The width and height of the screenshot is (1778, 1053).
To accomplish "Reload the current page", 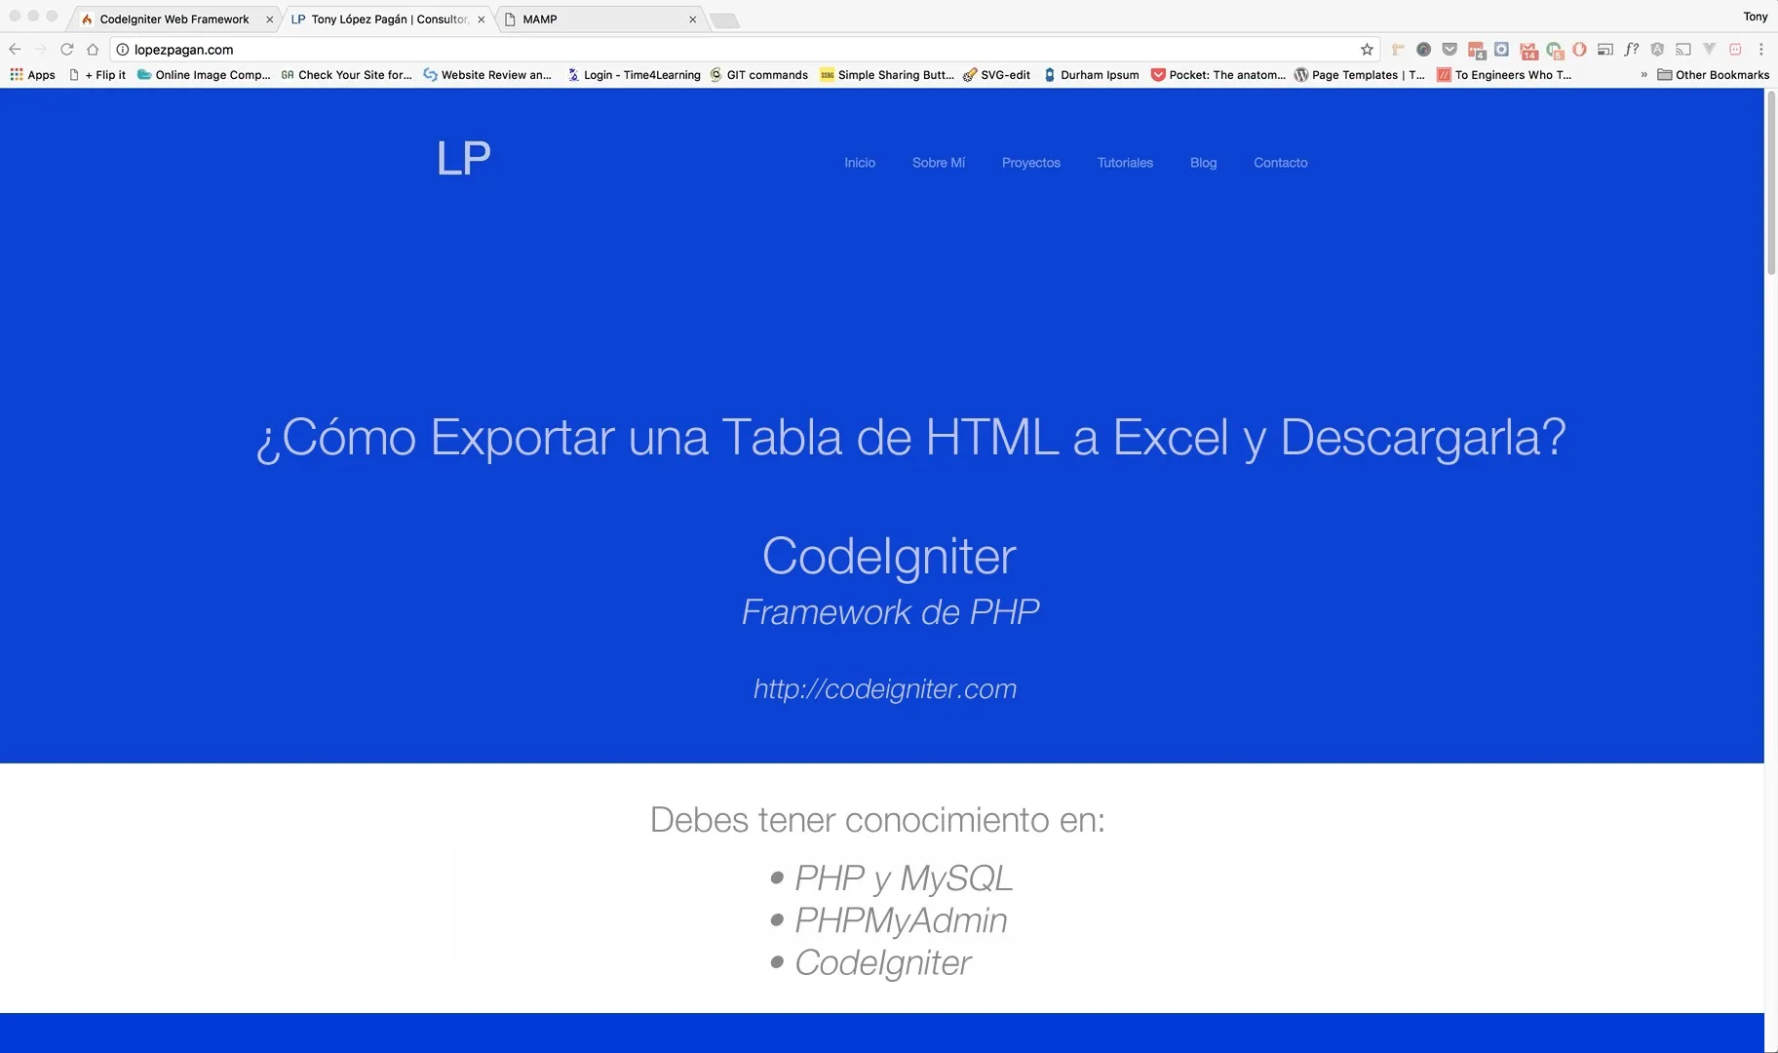I will point(66,50).
